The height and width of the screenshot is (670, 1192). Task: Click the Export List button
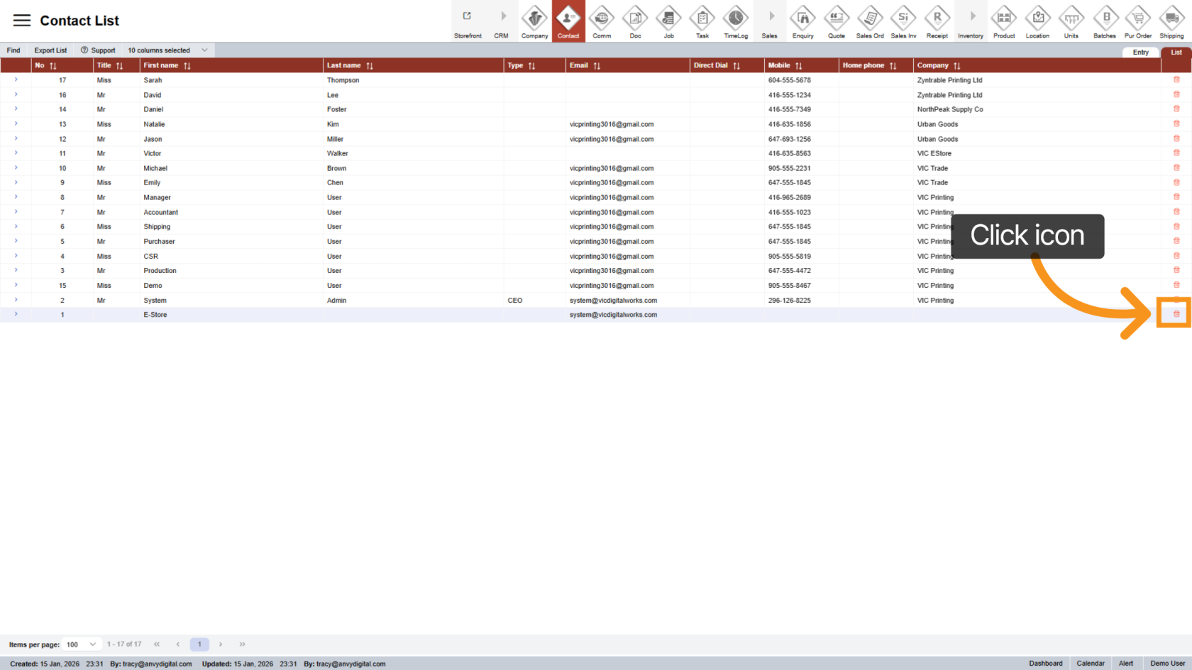click(x=50, y=50)
